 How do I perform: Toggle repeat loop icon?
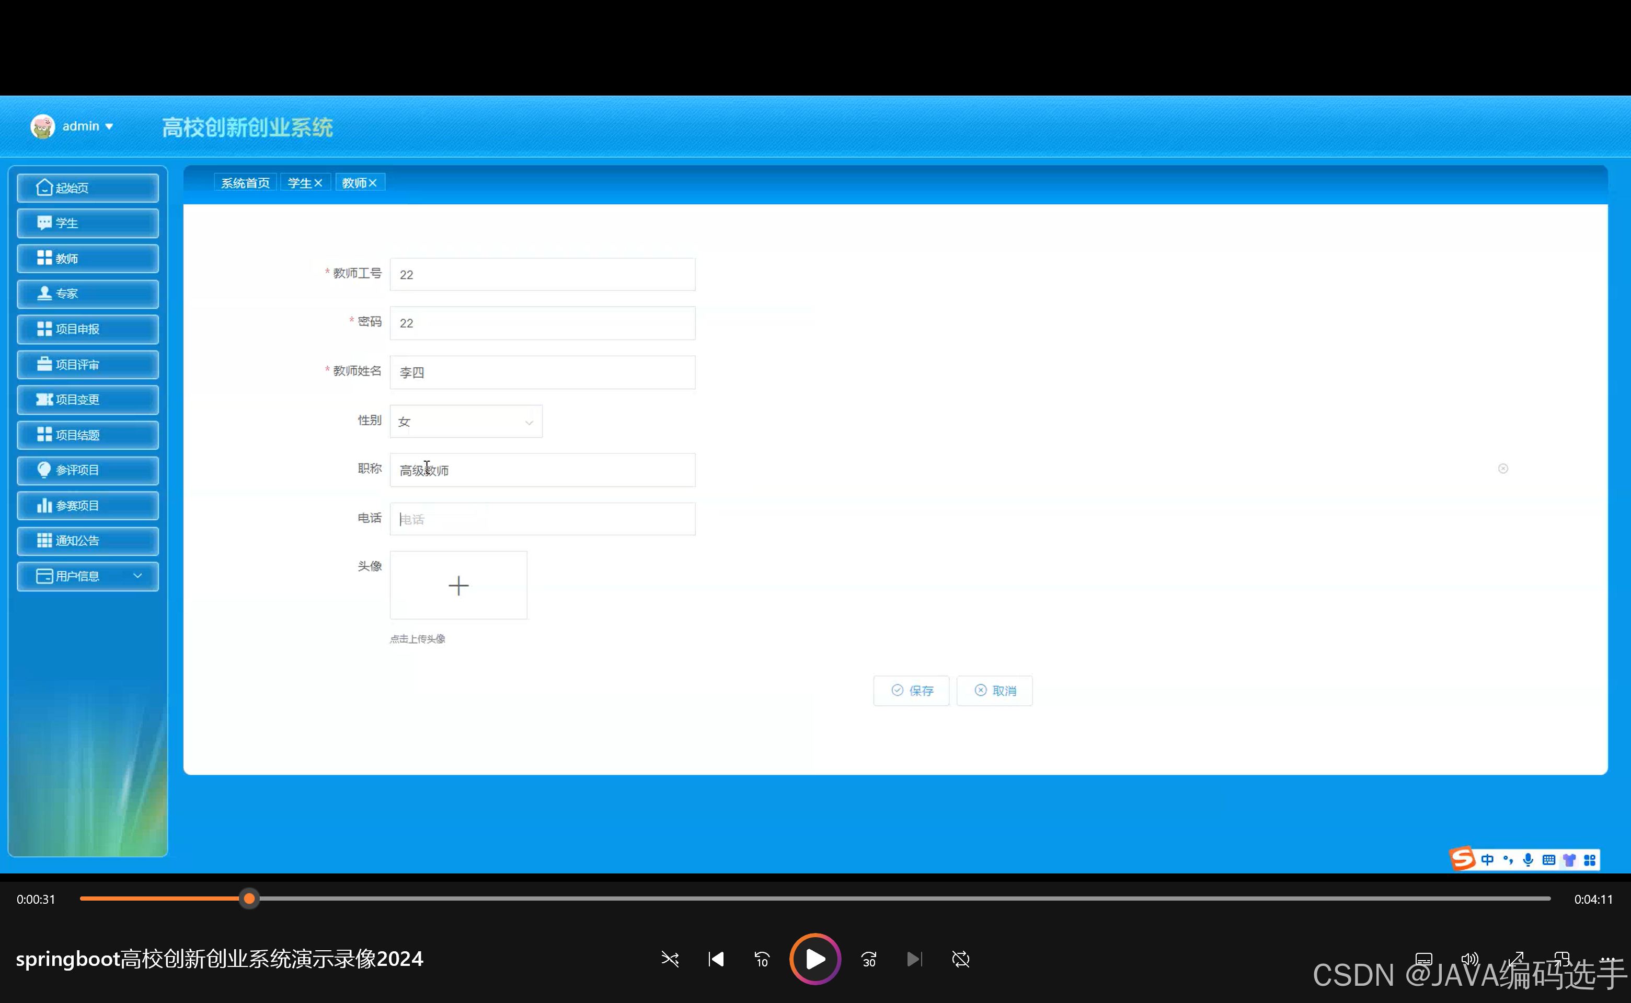(x=960, y=959)
